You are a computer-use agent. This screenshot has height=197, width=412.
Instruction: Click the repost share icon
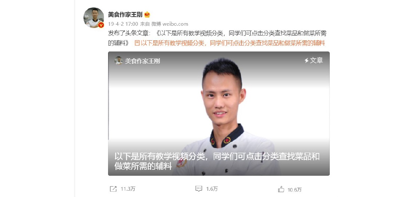113,189
